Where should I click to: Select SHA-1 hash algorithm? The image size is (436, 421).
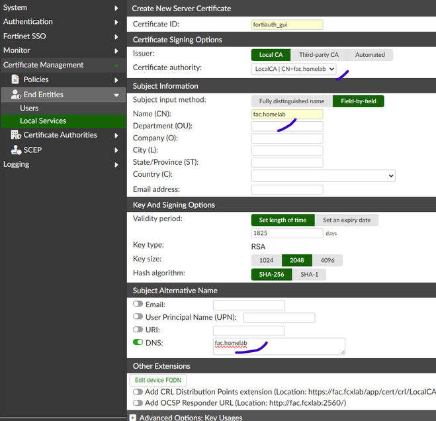pos(309,274)
